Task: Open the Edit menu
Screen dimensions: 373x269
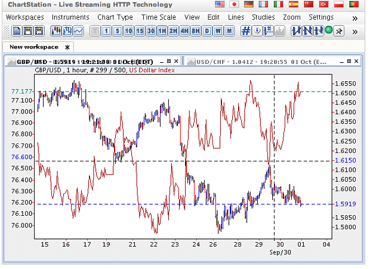Action: (x=214, y=17)
